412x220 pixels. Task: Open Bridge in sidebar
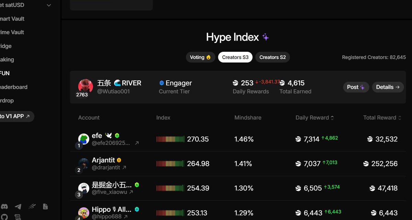6,46
